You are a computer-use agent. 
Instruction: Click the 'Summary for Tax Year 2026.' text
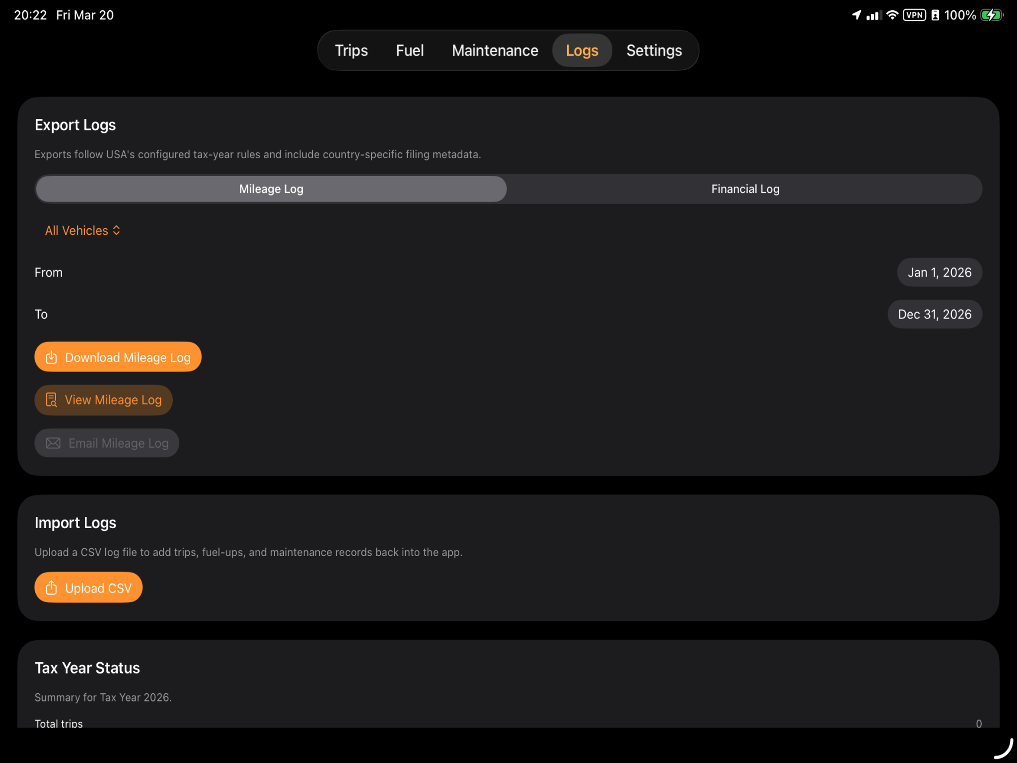[x=103, y=697]
